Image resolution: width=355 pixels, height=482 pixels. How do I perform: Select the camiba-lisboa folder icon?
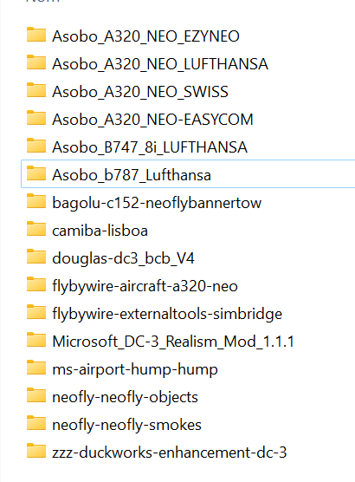pos(36,229)
